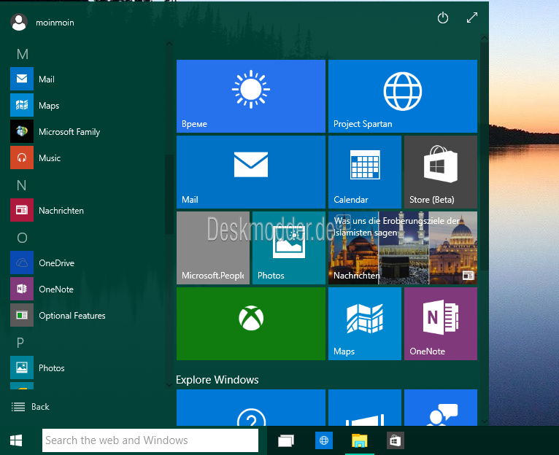Open the Calendar tile
Screen dimensions: 559x455
coord(365,172)
